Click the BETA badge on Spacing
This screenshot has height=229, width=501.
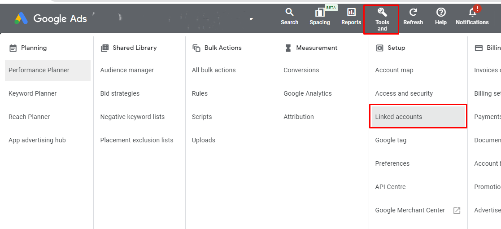pyautogui.click(x=331, y=8)
